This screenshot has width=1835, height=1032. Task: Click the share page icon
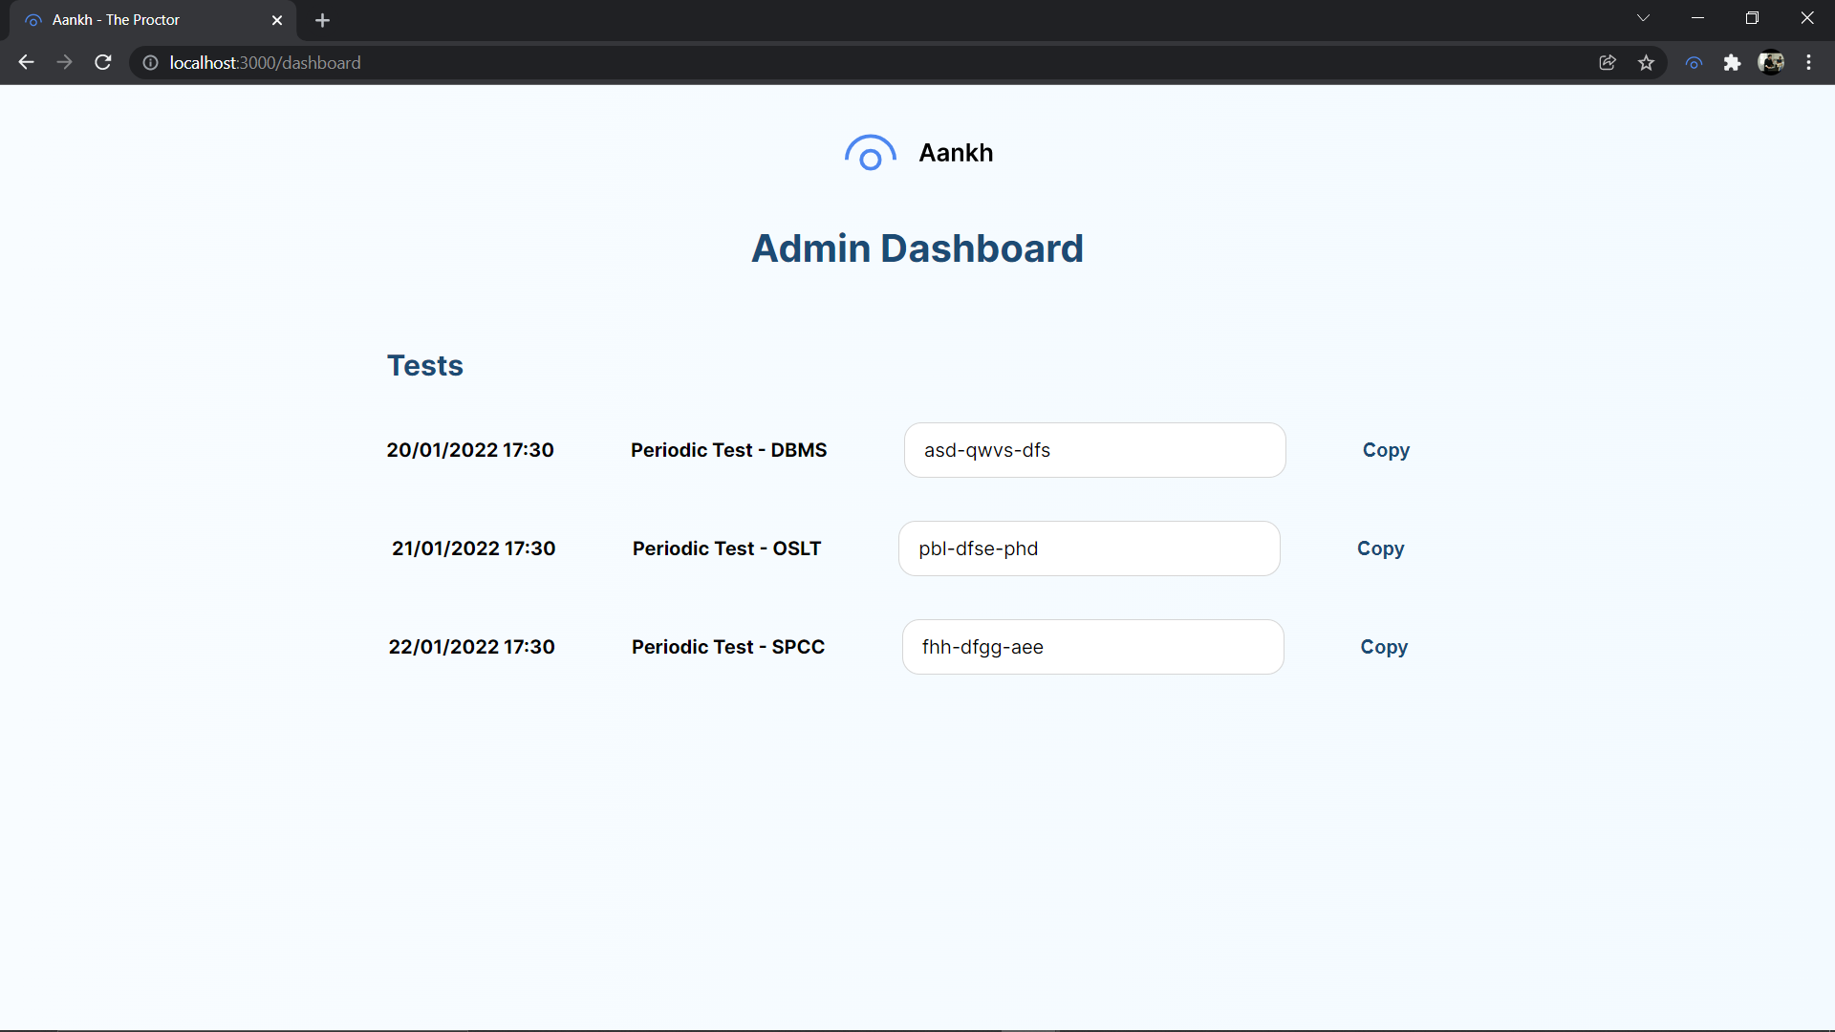pos(1608,62)
